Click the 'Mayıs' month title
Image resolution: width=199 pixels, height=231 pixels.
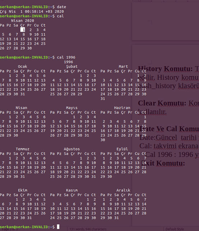click(x=72, y=108)
